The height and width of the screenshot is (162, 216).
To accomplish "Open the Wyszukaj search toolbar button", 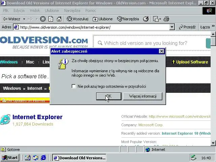I will (77, 19).
